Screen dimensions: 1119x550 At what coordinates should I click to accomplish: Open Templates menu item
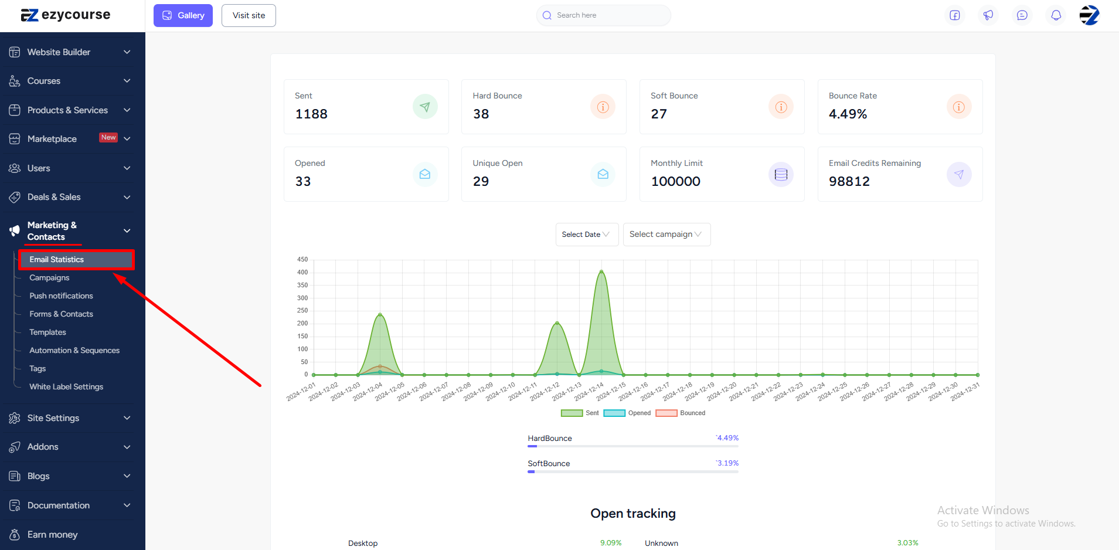pyautogui.click(x=47, y=332)
